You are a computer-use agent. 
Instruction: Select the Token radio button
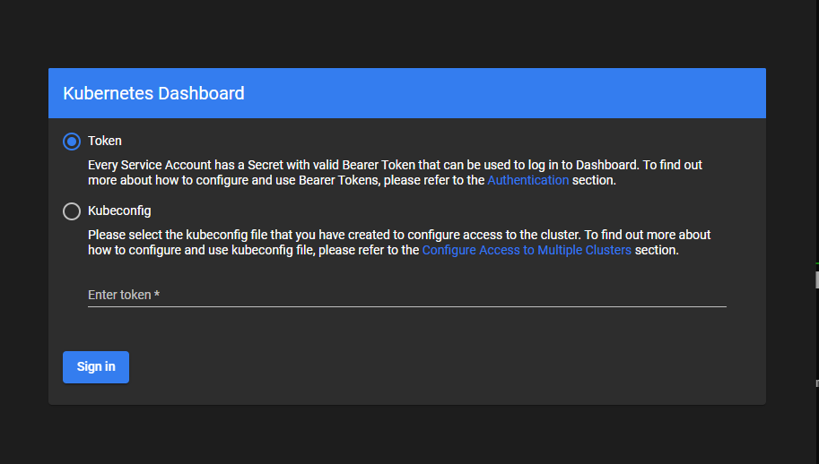pyautogui.click(x=72, y=142)
